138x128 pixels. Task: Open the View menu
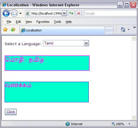(x=29, y=22)
